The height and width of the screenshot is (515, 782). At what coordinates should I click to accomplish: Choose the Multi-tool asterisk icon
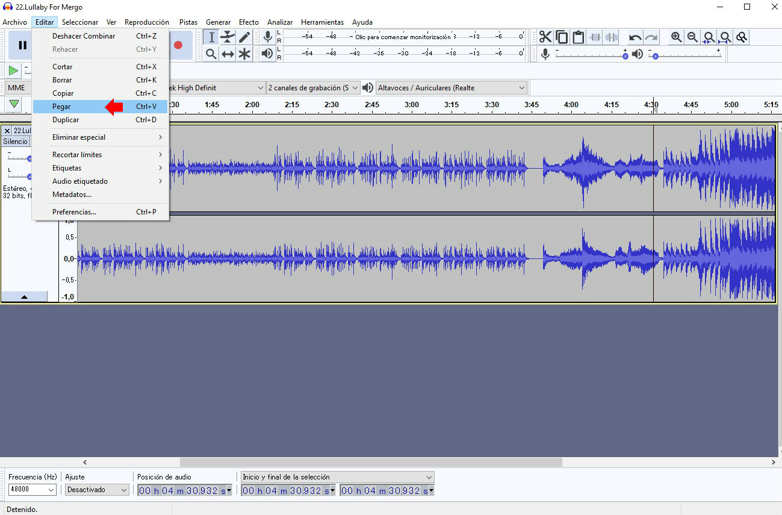[244, 54]
